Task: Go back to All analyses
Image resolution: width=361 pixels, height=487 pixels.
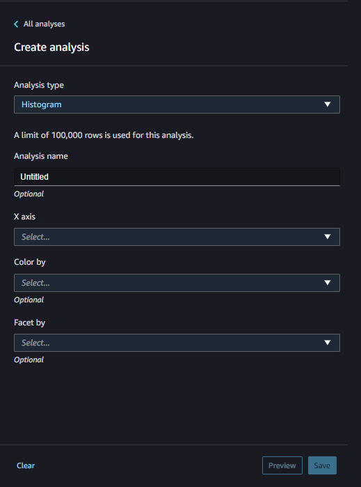Action: 44,24
